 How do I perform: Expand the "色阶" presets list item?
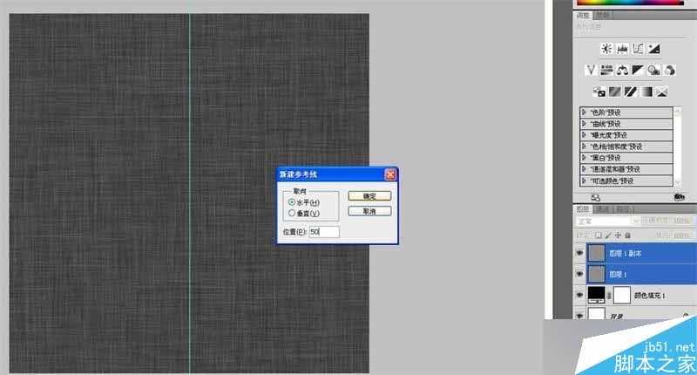[585, 112]
